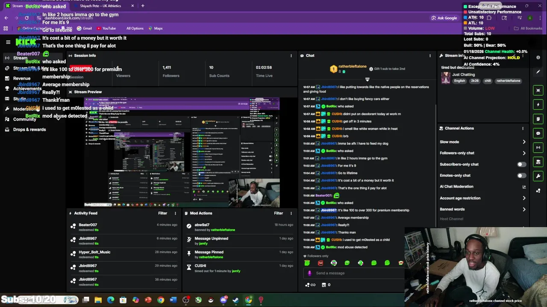The width and height of the screenshot is (547, 307).
Task: Open Gmail bookmark
Action: [x=84, y=29]
